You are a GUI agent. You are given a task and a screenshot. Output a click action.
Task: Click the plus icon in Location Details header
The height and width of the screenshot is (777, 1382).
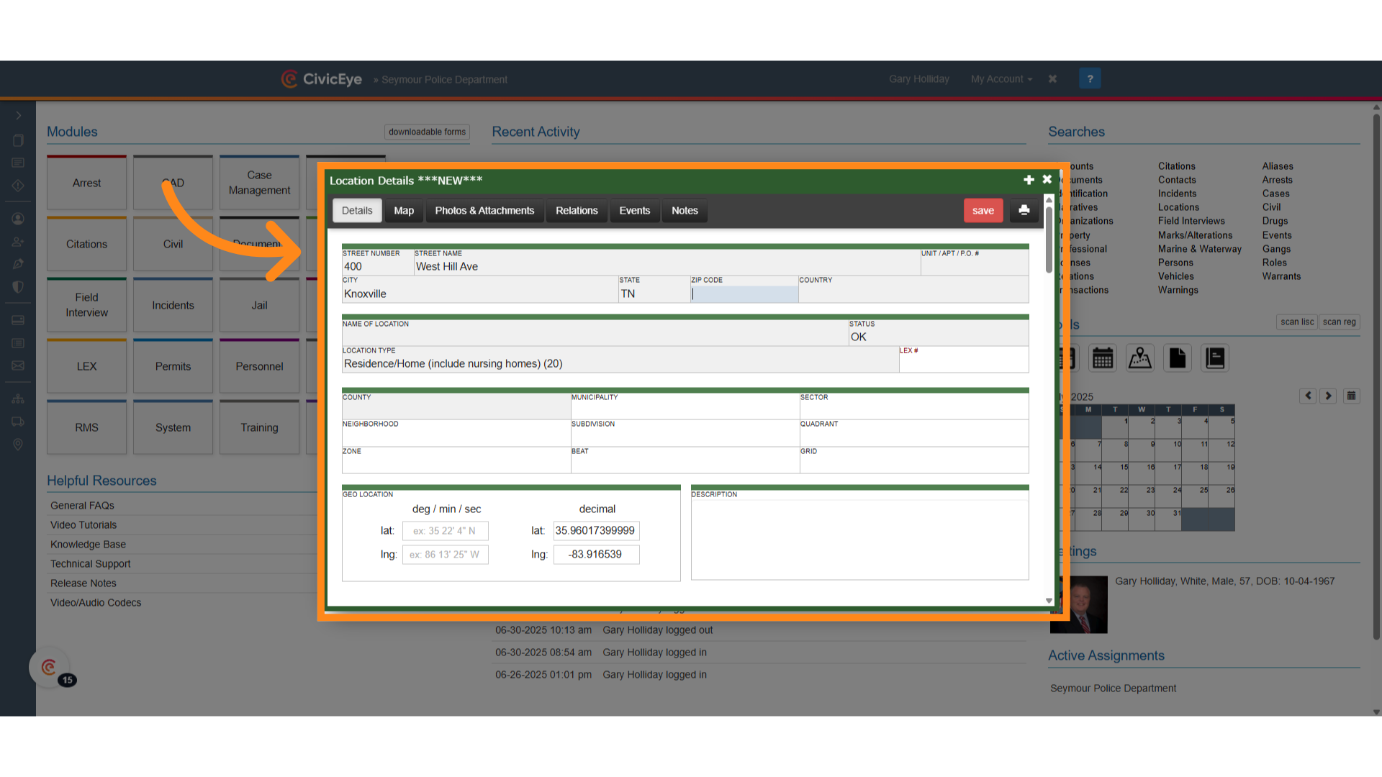click(x=1029, y=180)
